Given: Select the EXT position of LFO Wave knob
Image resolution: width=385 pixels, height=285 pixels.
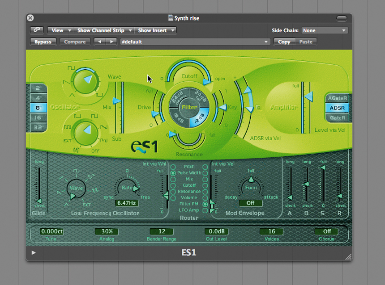Looking at the screenshot, I should tap(86, 205).
